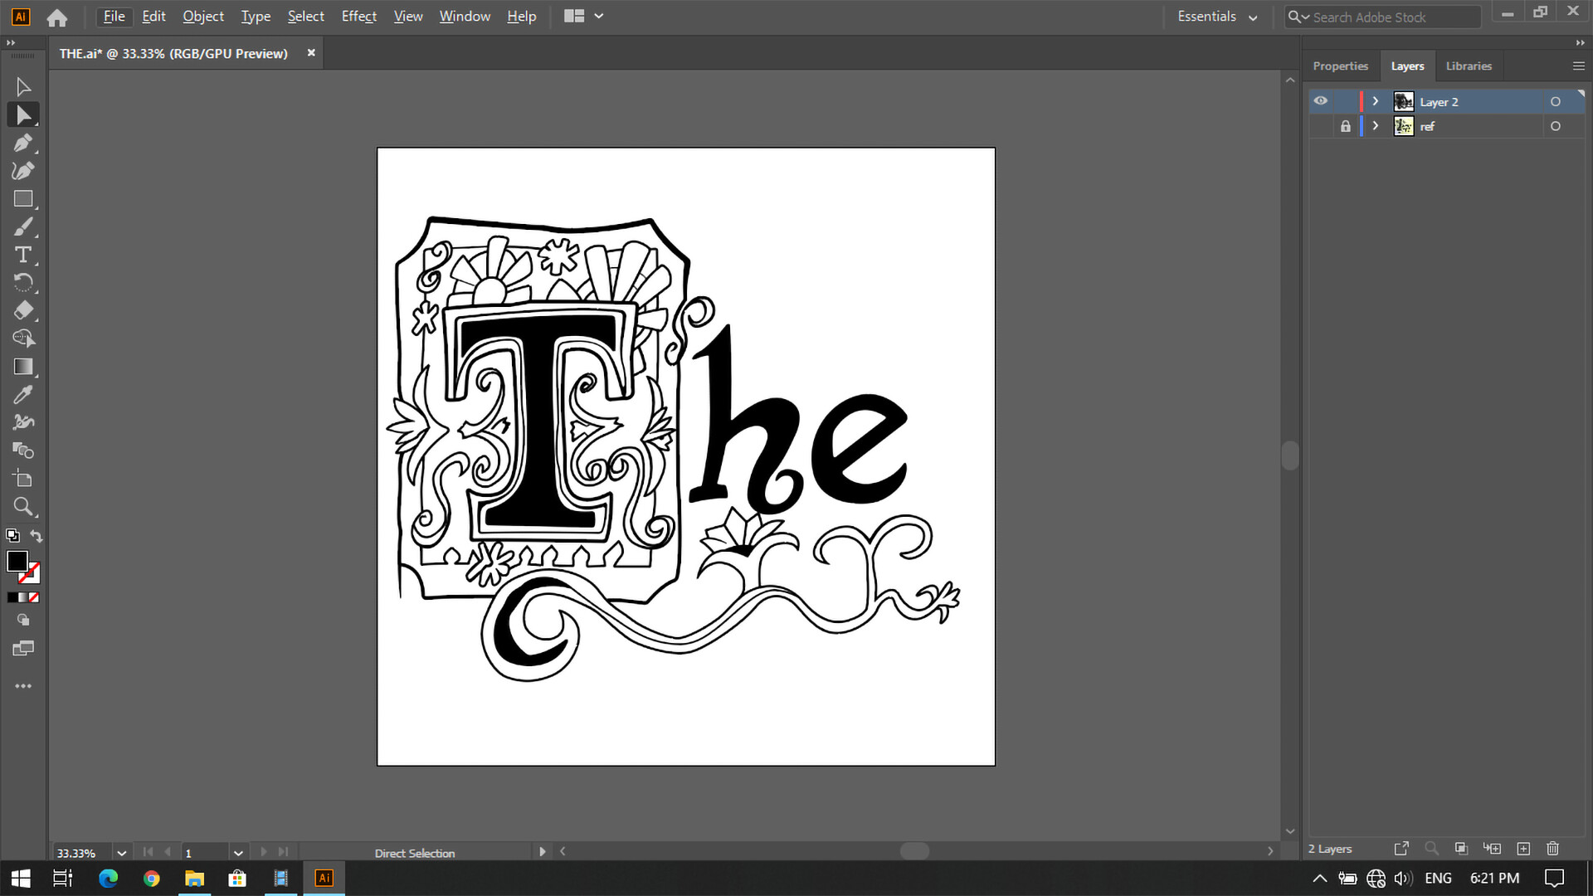The width and height of the screenshot is (1593, 896).
Task: Toggle Layer 2 target circle
Action: tap(1556, 101)
